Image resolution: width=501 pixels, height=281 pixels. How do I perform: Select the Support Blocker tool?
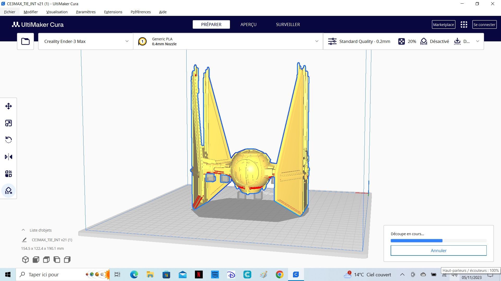coord(8,191)
